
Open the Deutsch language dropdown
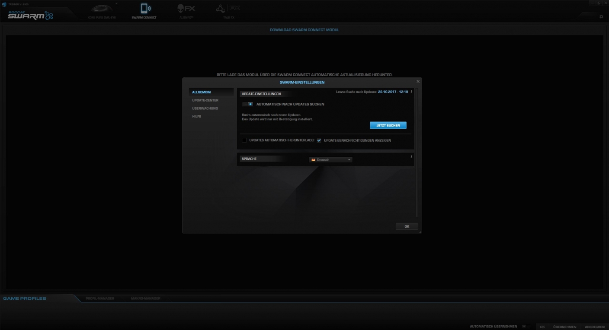(x=330, y=160)
